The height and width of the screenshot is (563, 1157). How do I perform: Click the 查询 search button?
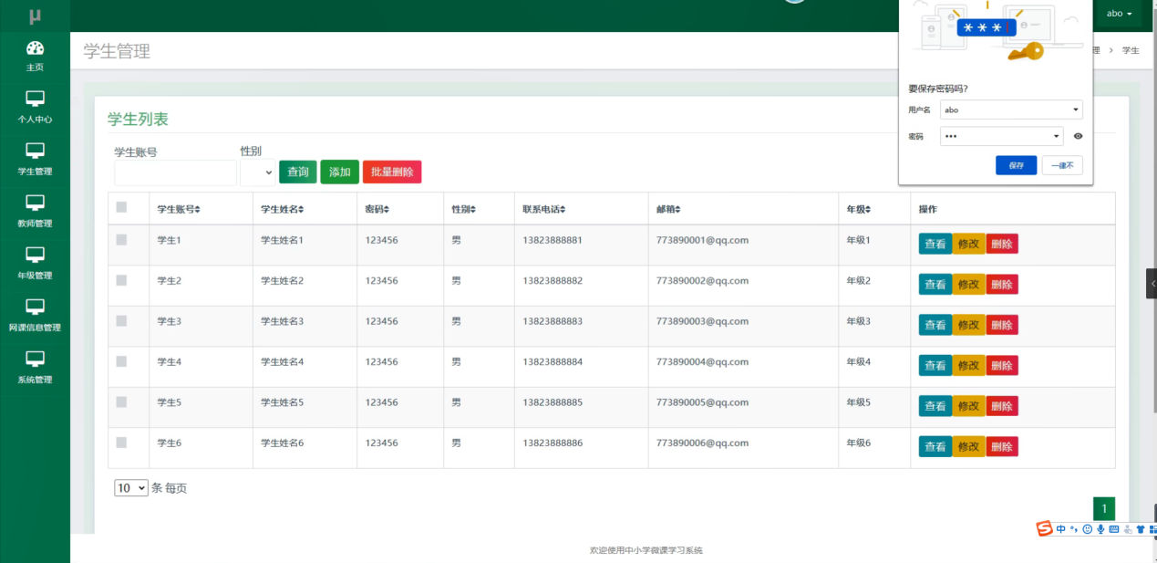click(297, 172)
